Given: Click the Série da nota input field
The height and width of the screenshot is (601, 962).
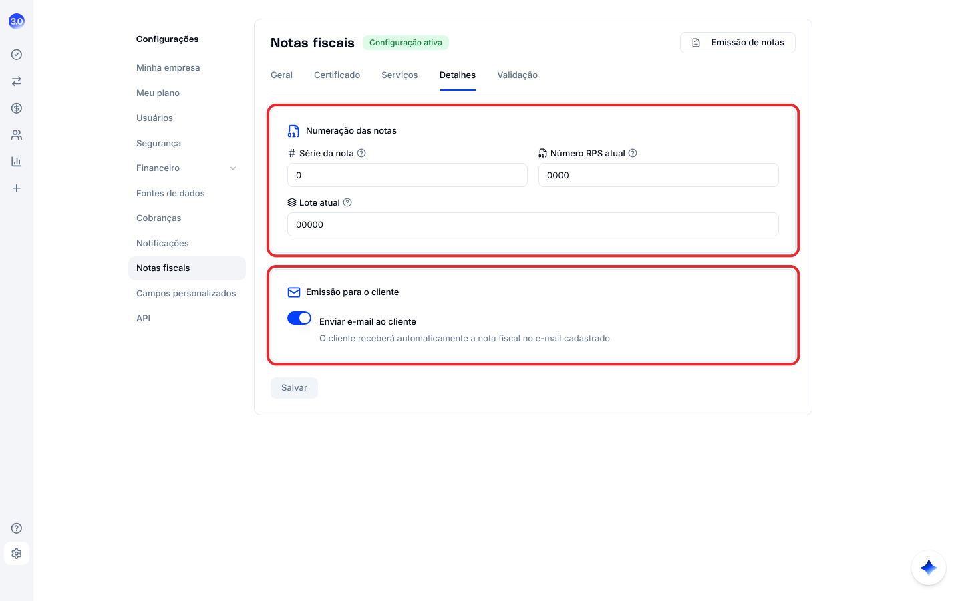Looking at the screenshot, I should point(408,175).
